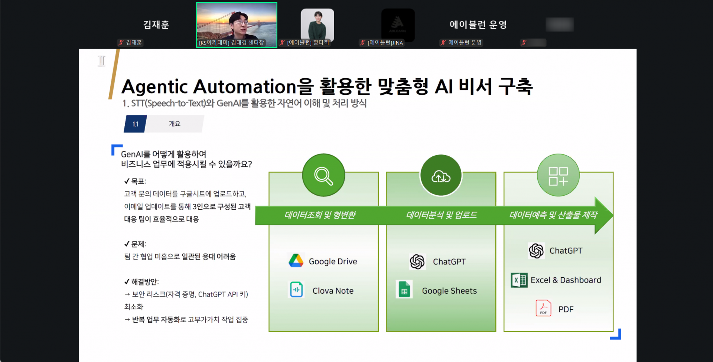Image resolution: width=713 pixels, height=362 pixels.
Task: Click the muted mic icon beside 황다희 name
Action: click(x=282, y=43)
